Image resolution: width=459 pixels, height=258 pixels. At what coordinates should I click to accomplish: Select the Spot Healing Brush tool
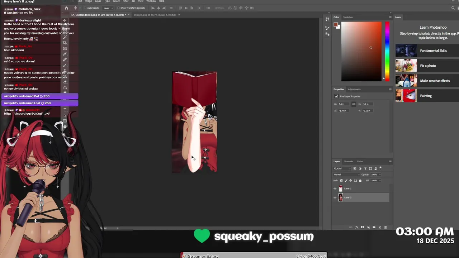(x=65, y=59)
